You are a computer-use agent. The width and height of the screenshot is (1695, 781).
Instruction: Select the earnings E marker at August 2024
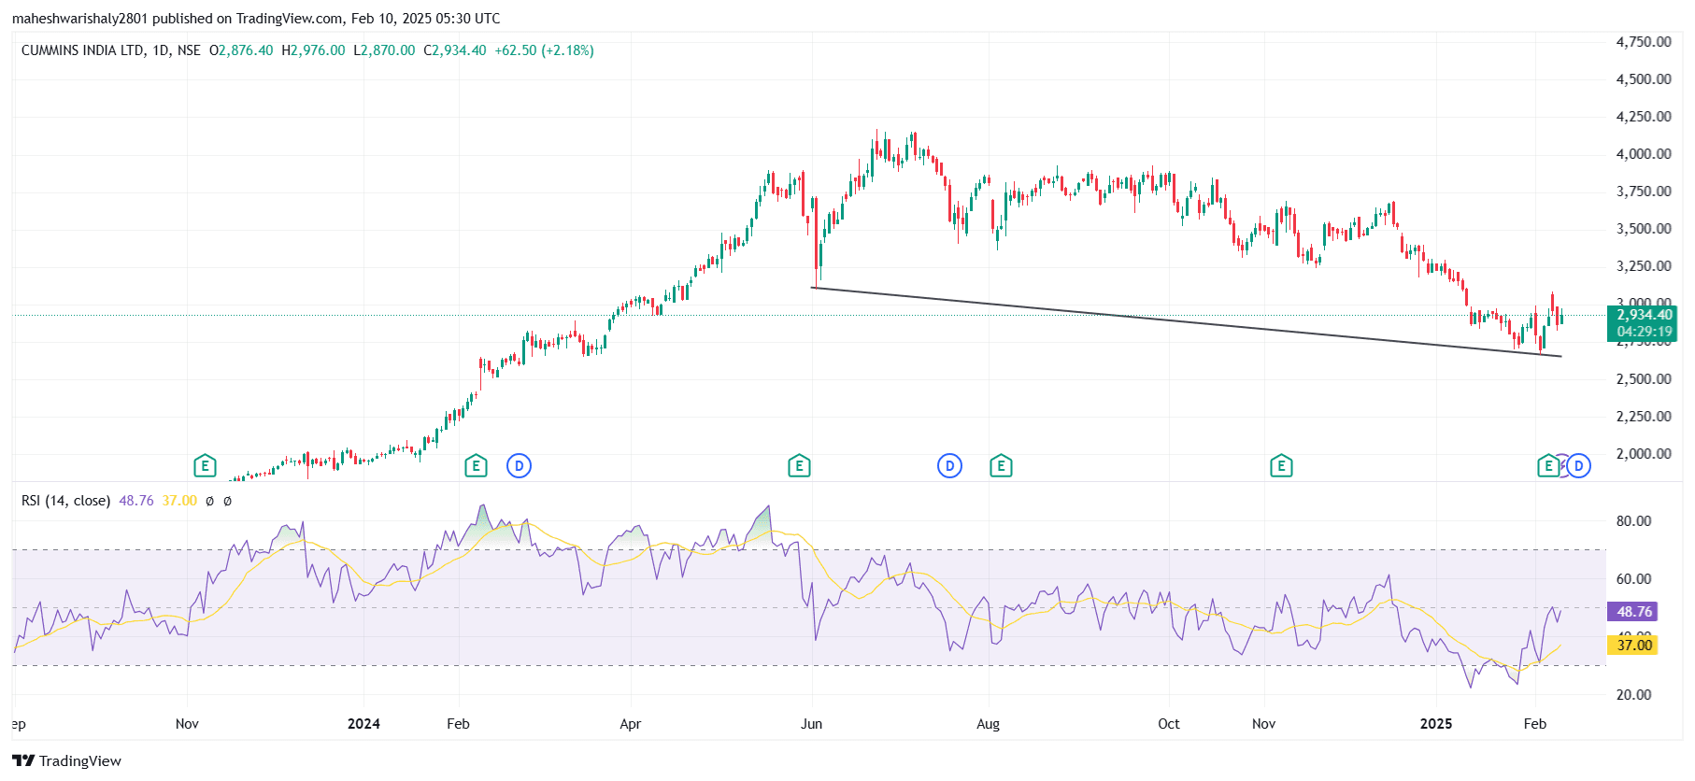pyautogui.click(x=1001, y=465)
